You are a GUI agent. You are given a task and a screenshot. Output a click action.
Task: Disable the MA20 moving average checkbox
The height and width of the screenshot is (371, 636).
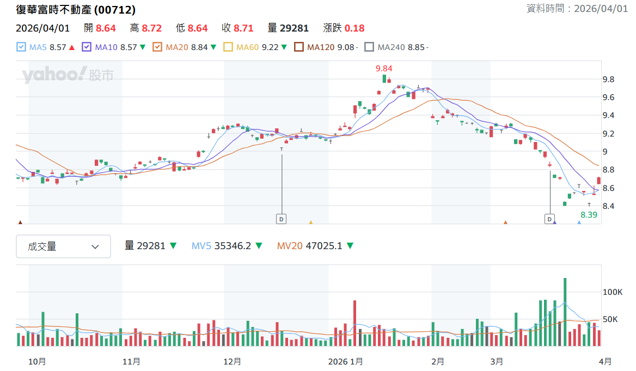(x=157, y=47)
